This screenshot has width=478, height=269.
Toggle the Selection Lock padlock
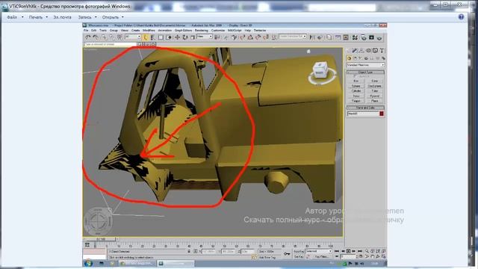189,251
